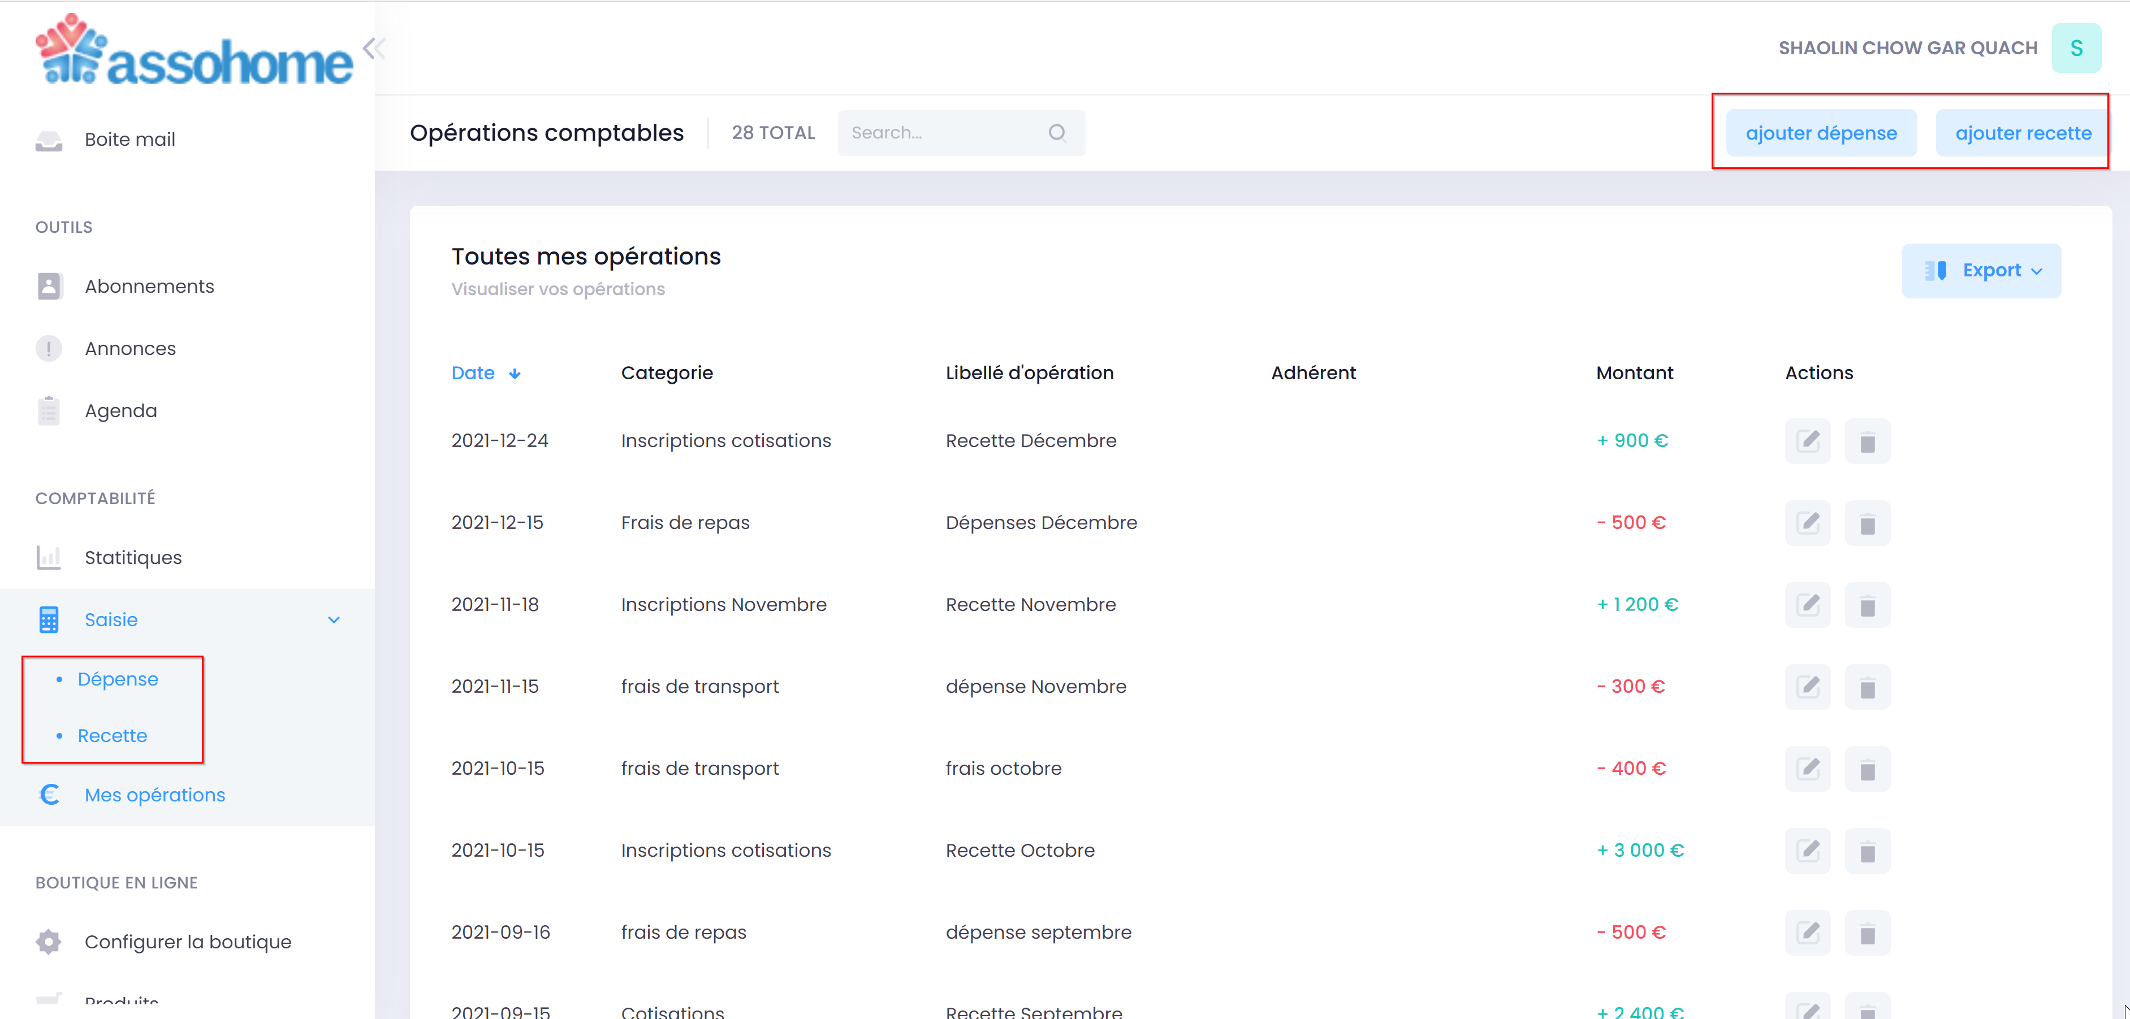Open the Recette submenu entry
The width and height of the screenshot is (2130, 1019).
[113, 735]
